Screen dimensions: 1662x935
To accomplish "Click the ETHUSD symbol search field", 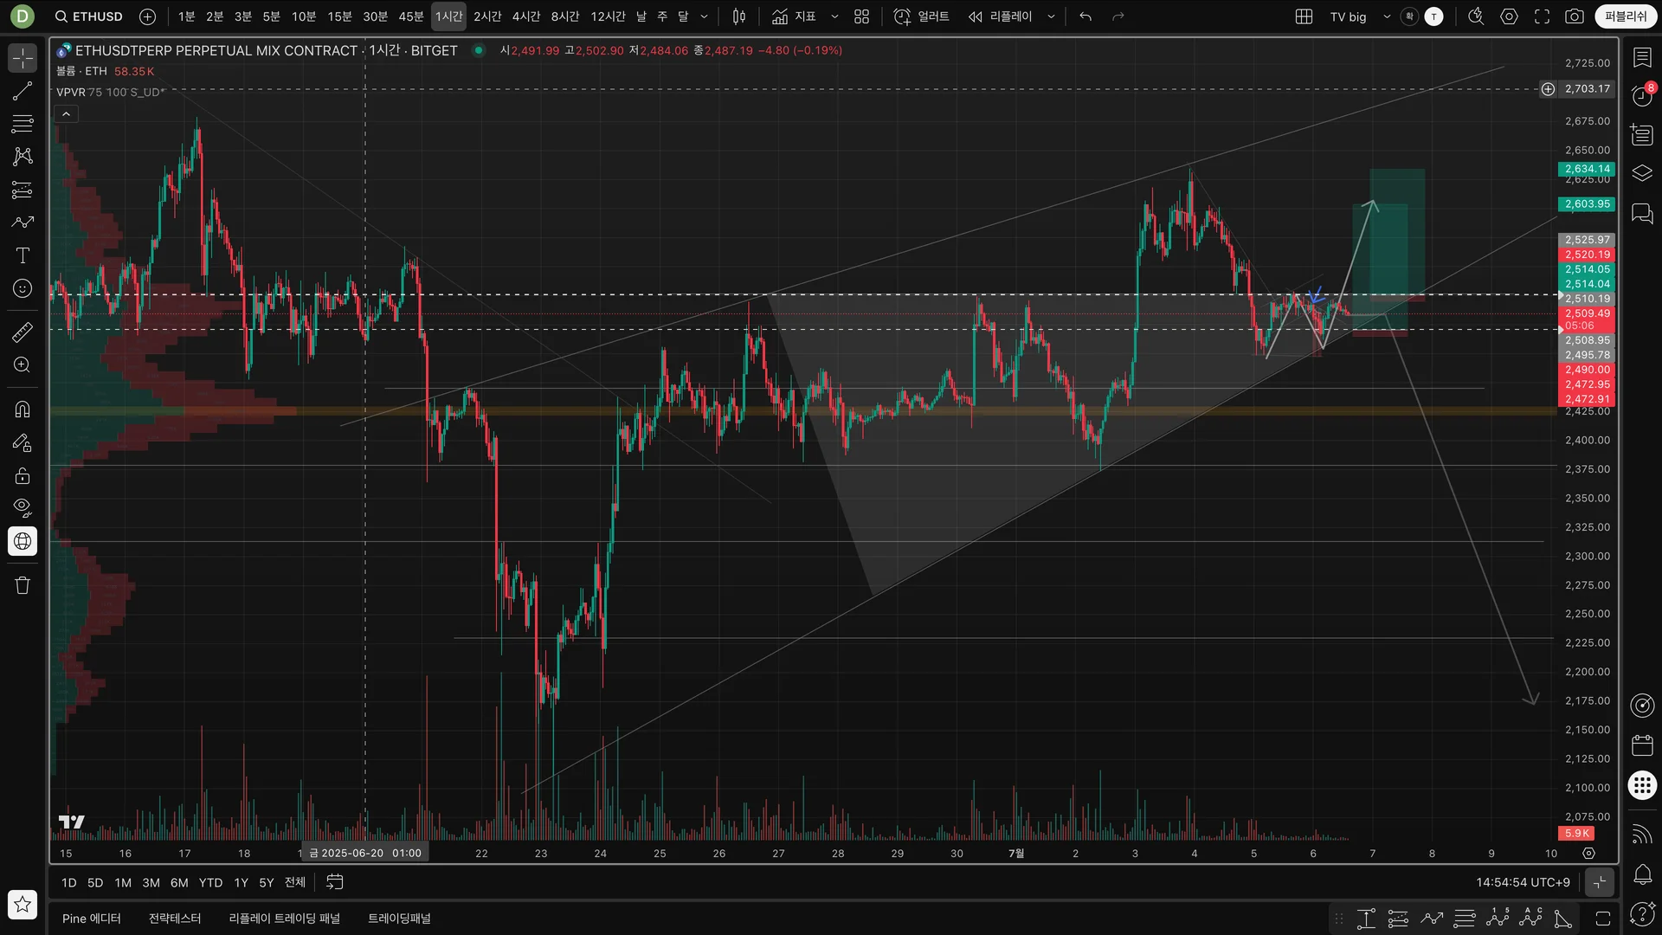I will (x=89, y=16).
